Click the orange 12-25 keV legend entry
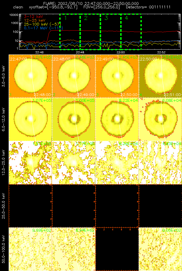The width and height of the screenshot is (182, 271). (x=35, y=20)
